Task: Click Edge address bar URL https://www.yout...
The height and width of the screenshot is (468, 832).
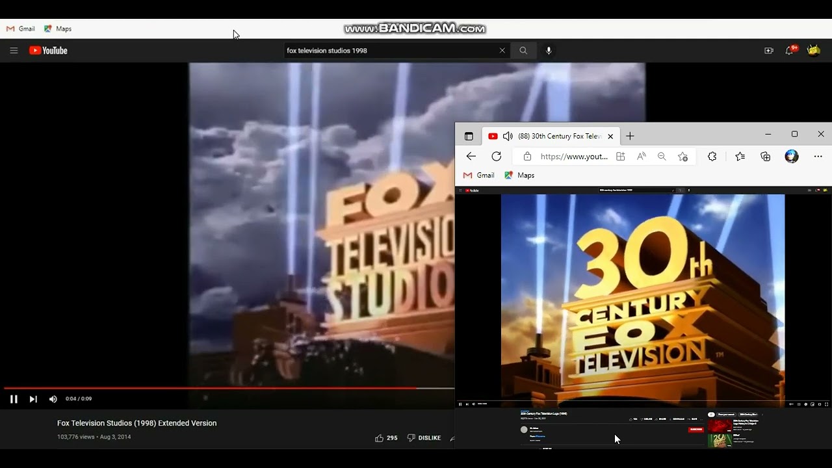Action: pyautogui.click(x=574, y=157)
